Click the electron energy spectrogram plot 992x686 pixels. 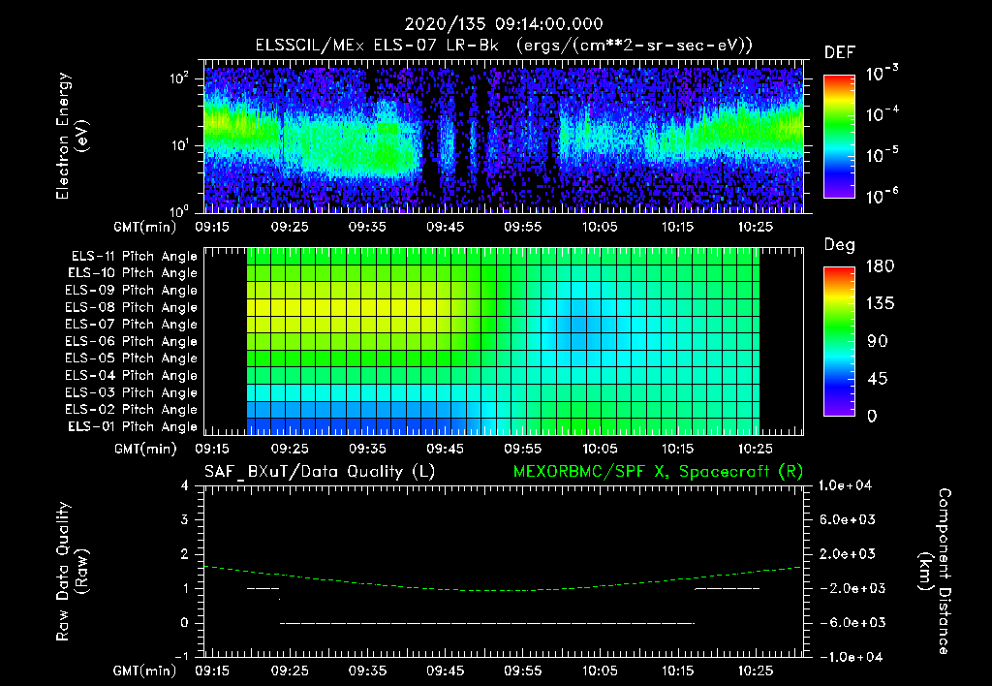coord(504,137)
